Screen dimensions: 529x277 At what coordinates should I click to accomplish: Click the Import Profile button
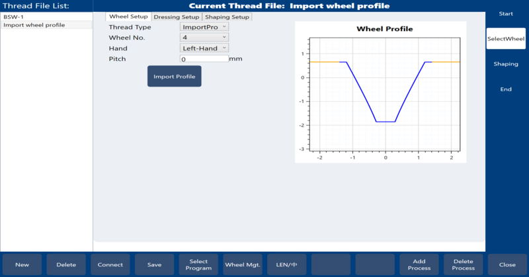(x=174, y=76)
